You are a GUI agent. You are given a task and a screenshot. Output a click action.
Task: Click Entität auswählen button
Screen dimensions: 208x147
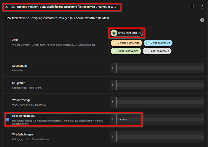126,51
